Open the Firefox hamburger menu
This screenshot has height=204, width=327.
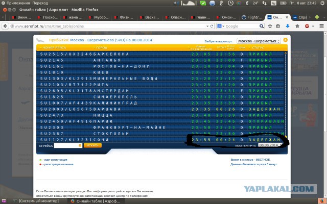pyautogui.click(x=321, y=26)
